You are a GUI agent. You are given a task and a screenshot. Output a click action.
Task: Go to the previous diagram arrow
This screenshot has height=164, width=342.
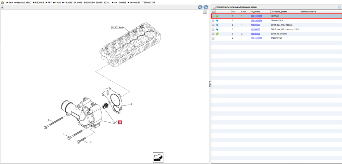[x=200, y=7]
